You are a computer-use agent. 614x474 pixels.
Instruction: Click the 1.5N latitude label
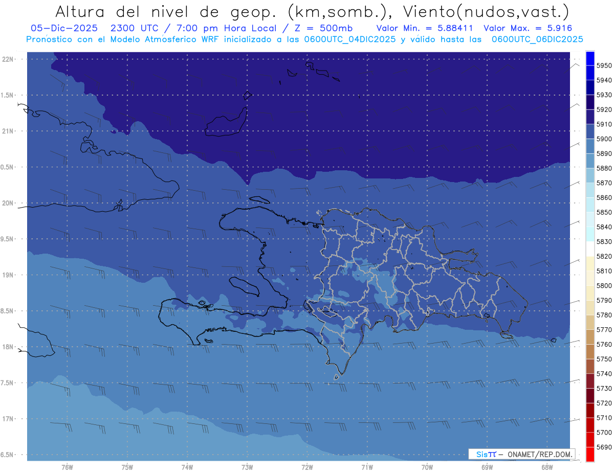click(8, 95)
